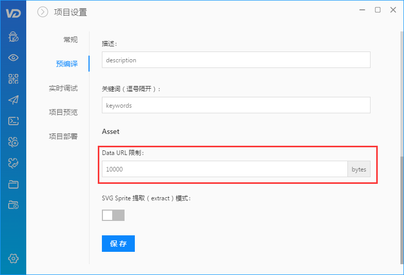This screenshot has width=404, height=275.
Task: Switch to the 实时调试 tab
Action: pyautogui.click(x=63, y=88)
